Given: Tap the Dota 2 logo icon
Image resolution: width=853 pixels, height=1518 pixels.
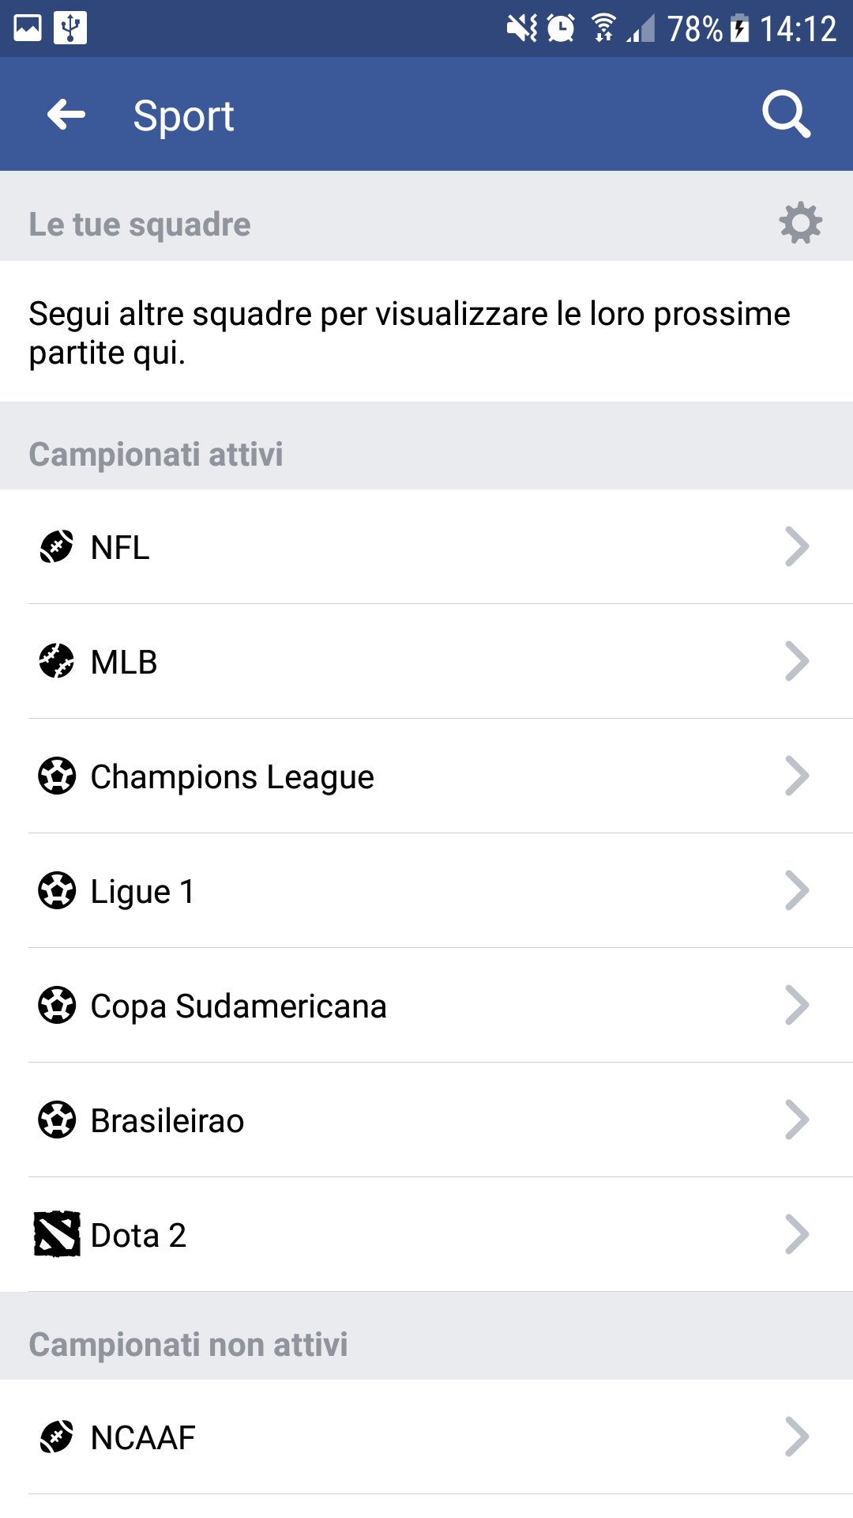Looking at the screenshot, I should [57, 1234].
